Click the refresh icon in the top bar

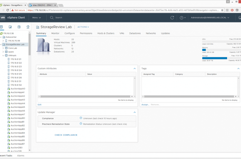point(172,18)
